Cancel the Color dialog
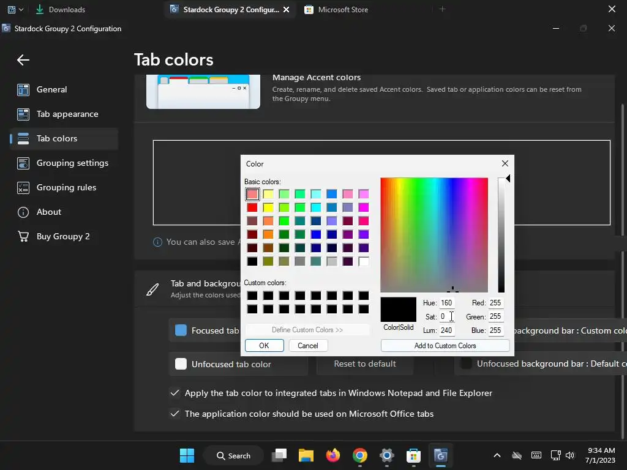627x470 pixels. 308,346
